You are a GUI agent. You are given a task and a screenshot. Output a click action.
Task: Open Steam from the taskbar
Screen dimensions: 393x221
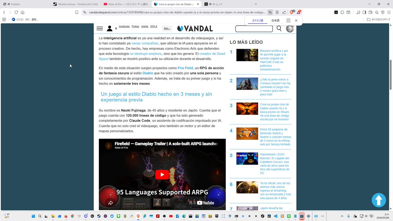[99, 216]
